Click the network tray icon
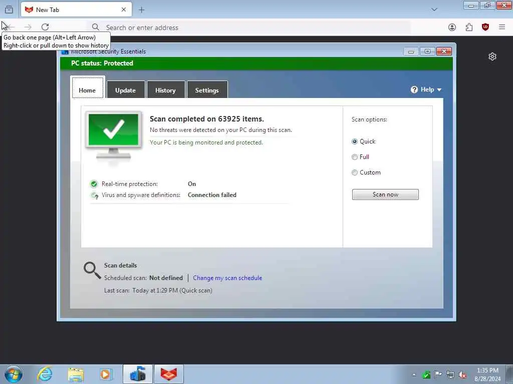 pos(450,375)
